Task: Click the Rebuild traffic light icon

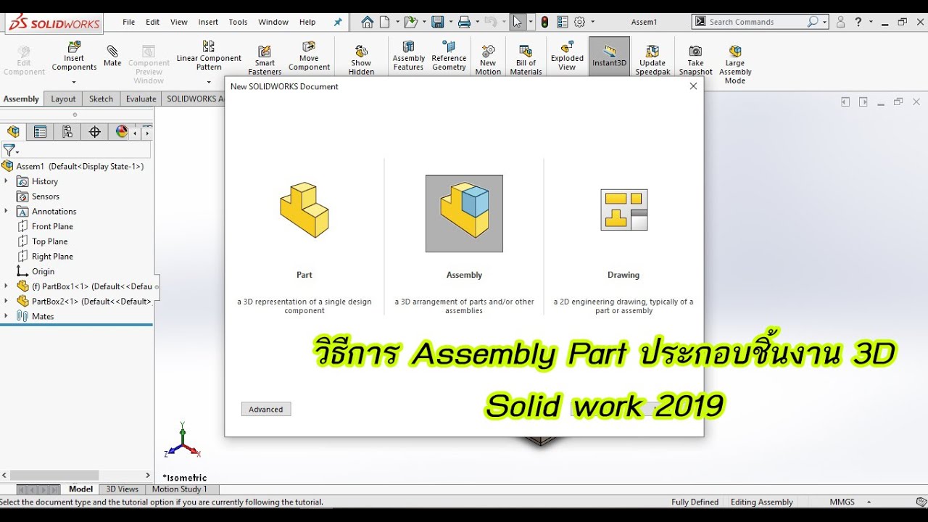Action: 544,22
